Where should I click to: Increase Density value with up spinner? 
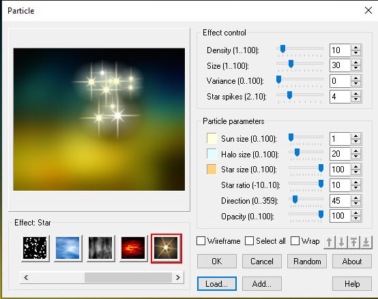[x=355, y=48]
